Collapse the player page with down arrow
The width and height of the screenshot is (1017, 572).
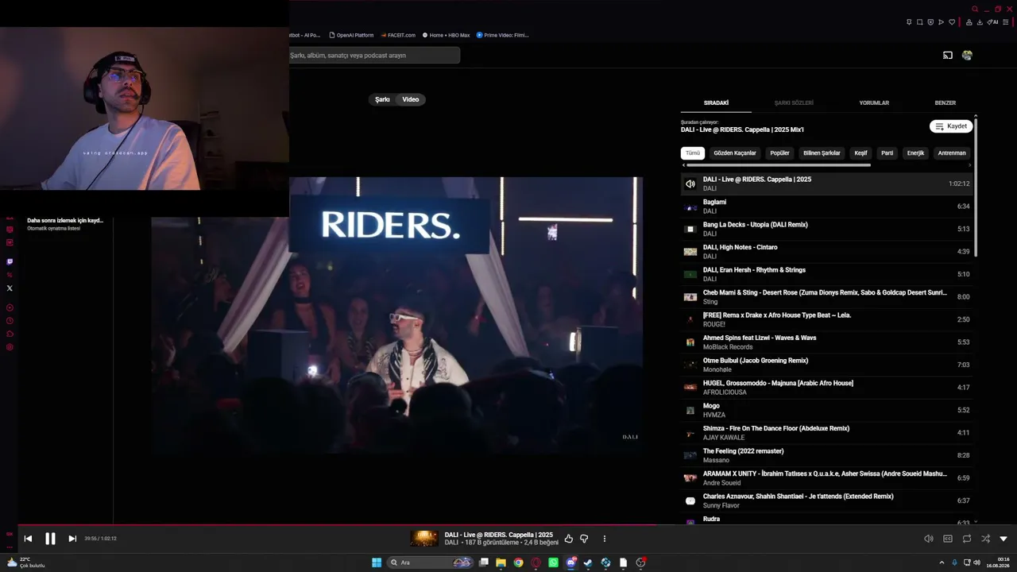[x=1003, y=539]
